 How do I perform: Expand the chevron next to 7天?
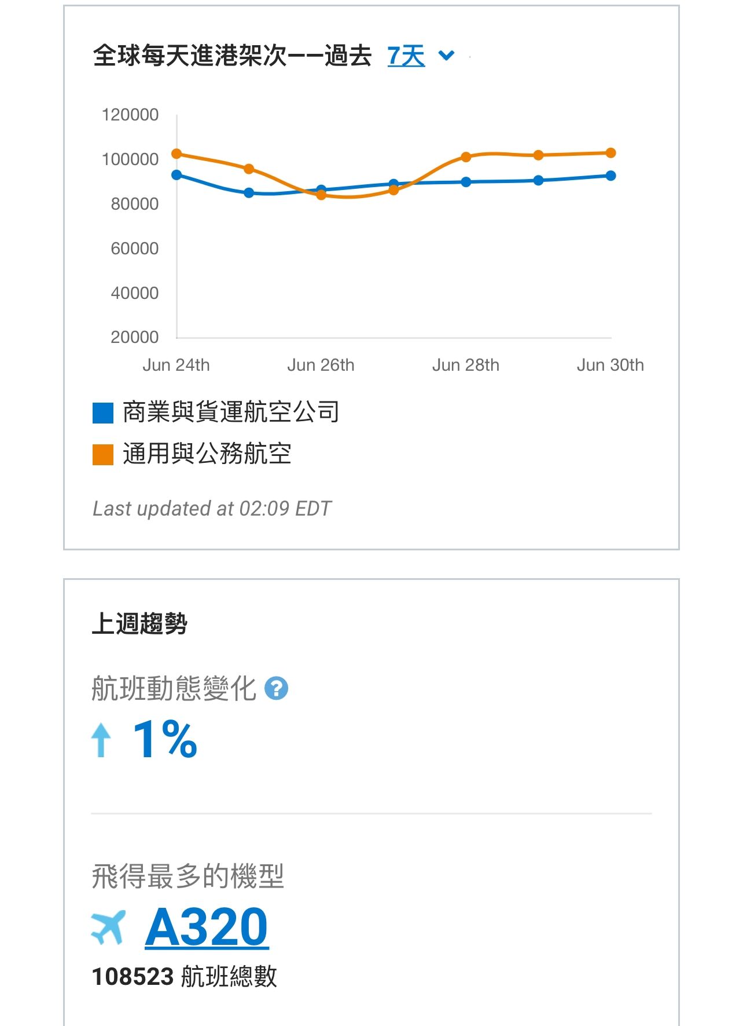point(446,56)
